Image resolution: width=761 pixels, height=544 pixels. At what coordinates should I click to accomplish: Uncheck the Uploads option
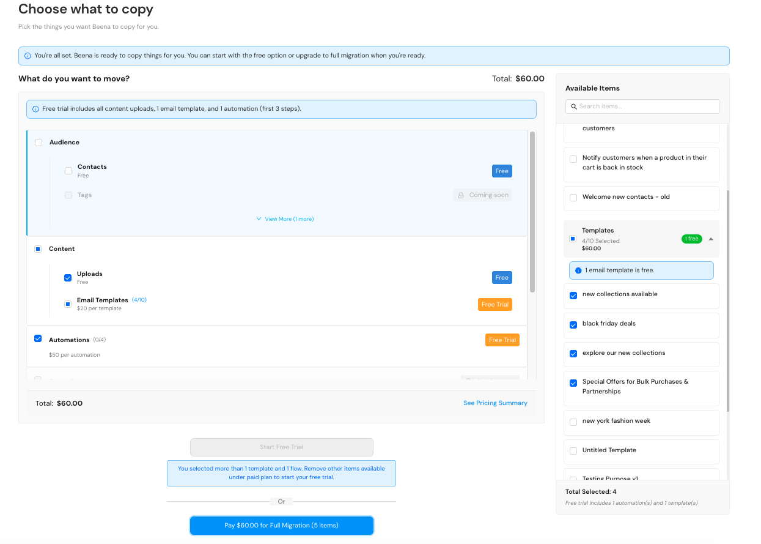click(67, 277)
